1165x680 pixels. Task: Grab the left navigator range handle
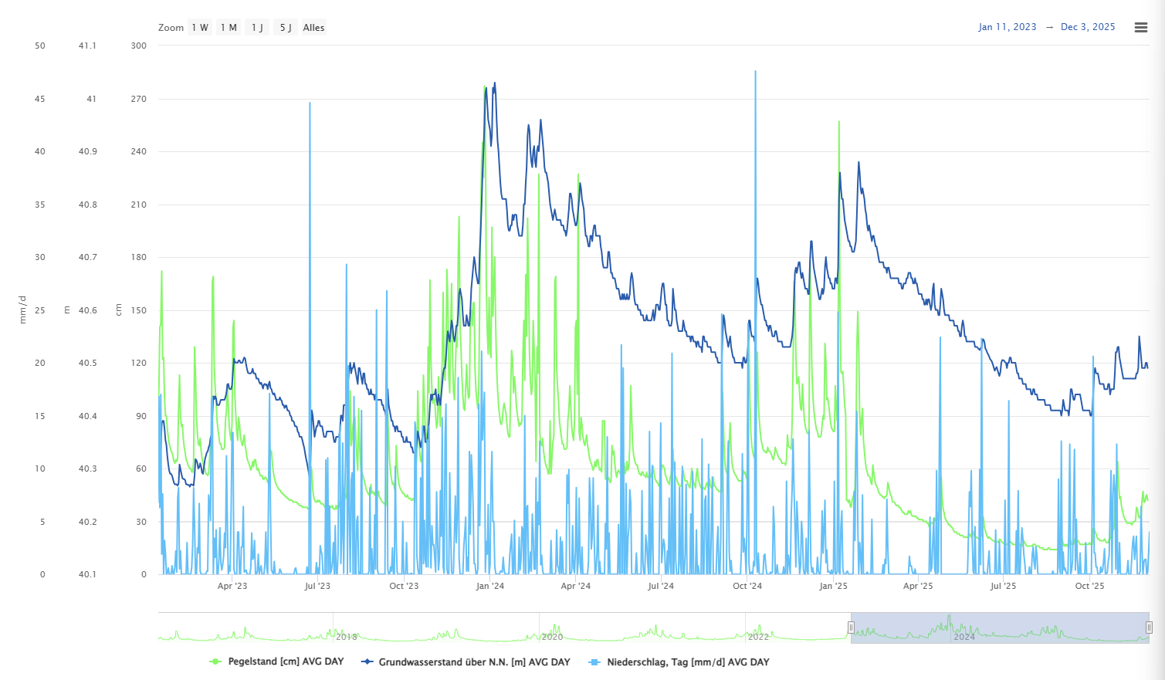point(851,628)
